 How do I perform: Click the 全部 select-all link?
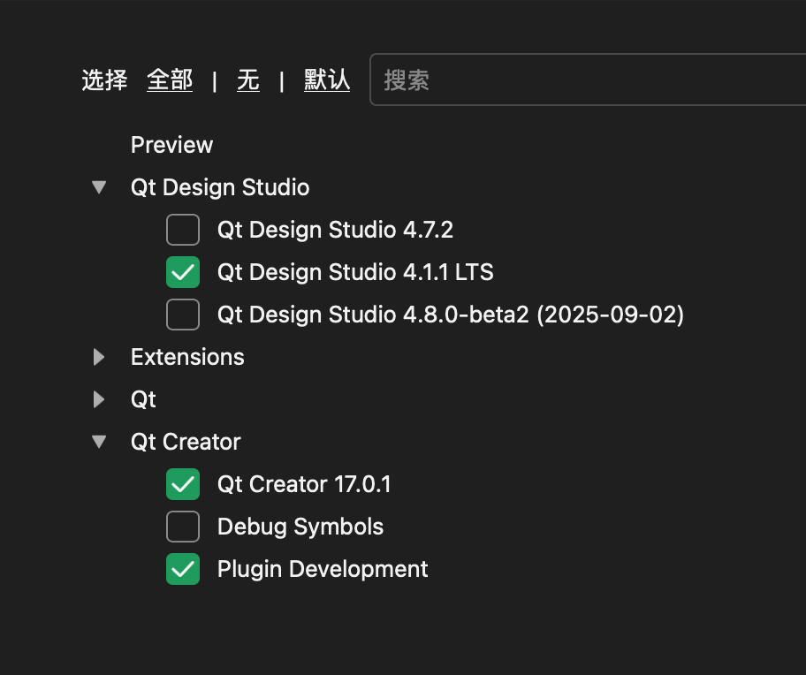point(170,80)
